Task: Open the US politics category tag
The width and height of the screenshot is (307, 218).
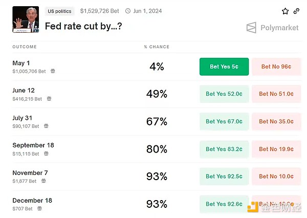Action: (x=59, y=11)
